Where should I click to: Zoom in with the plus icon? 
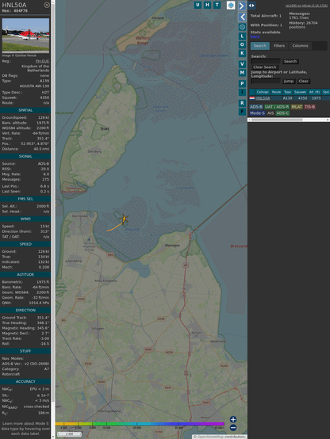(233, 419)
